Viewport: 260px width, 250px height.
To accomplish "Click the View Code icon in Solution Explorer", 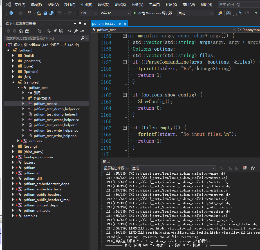I will pos(70,31).
